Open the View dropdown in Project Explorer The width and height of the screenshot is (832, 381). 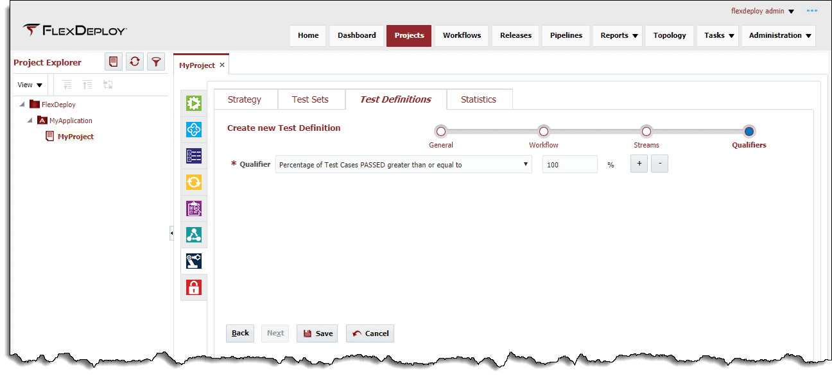(30, 85)
